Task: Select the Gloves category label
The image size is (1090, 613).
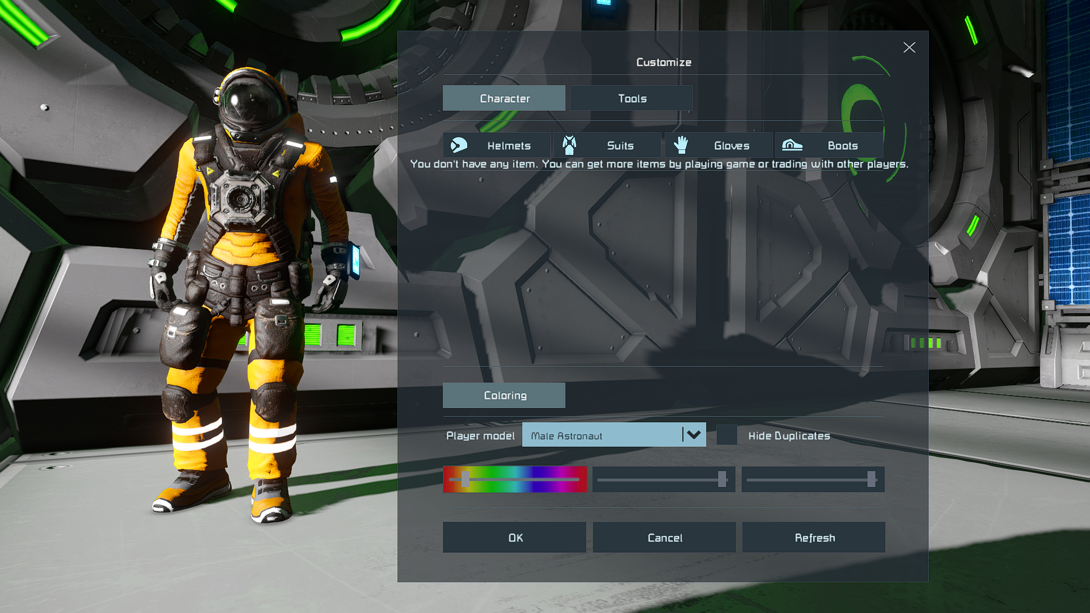Action: tap(731, 146)
